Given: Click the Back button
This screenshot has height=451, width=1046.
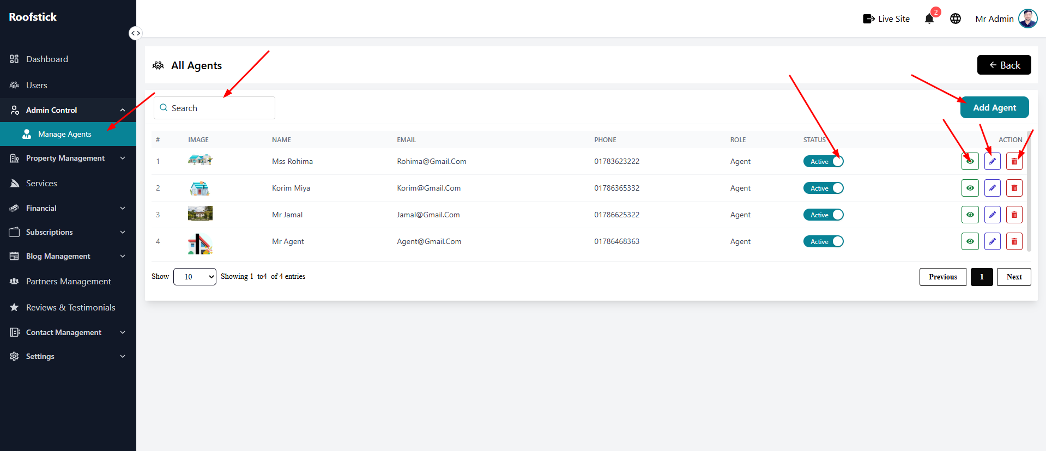Looking at the screenshot, I should (1004, 65).
